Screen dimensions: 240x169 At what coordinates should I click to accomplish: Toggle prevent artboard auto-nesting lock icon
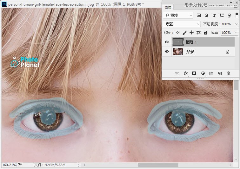pyautogui.click(x=198, y=33)
